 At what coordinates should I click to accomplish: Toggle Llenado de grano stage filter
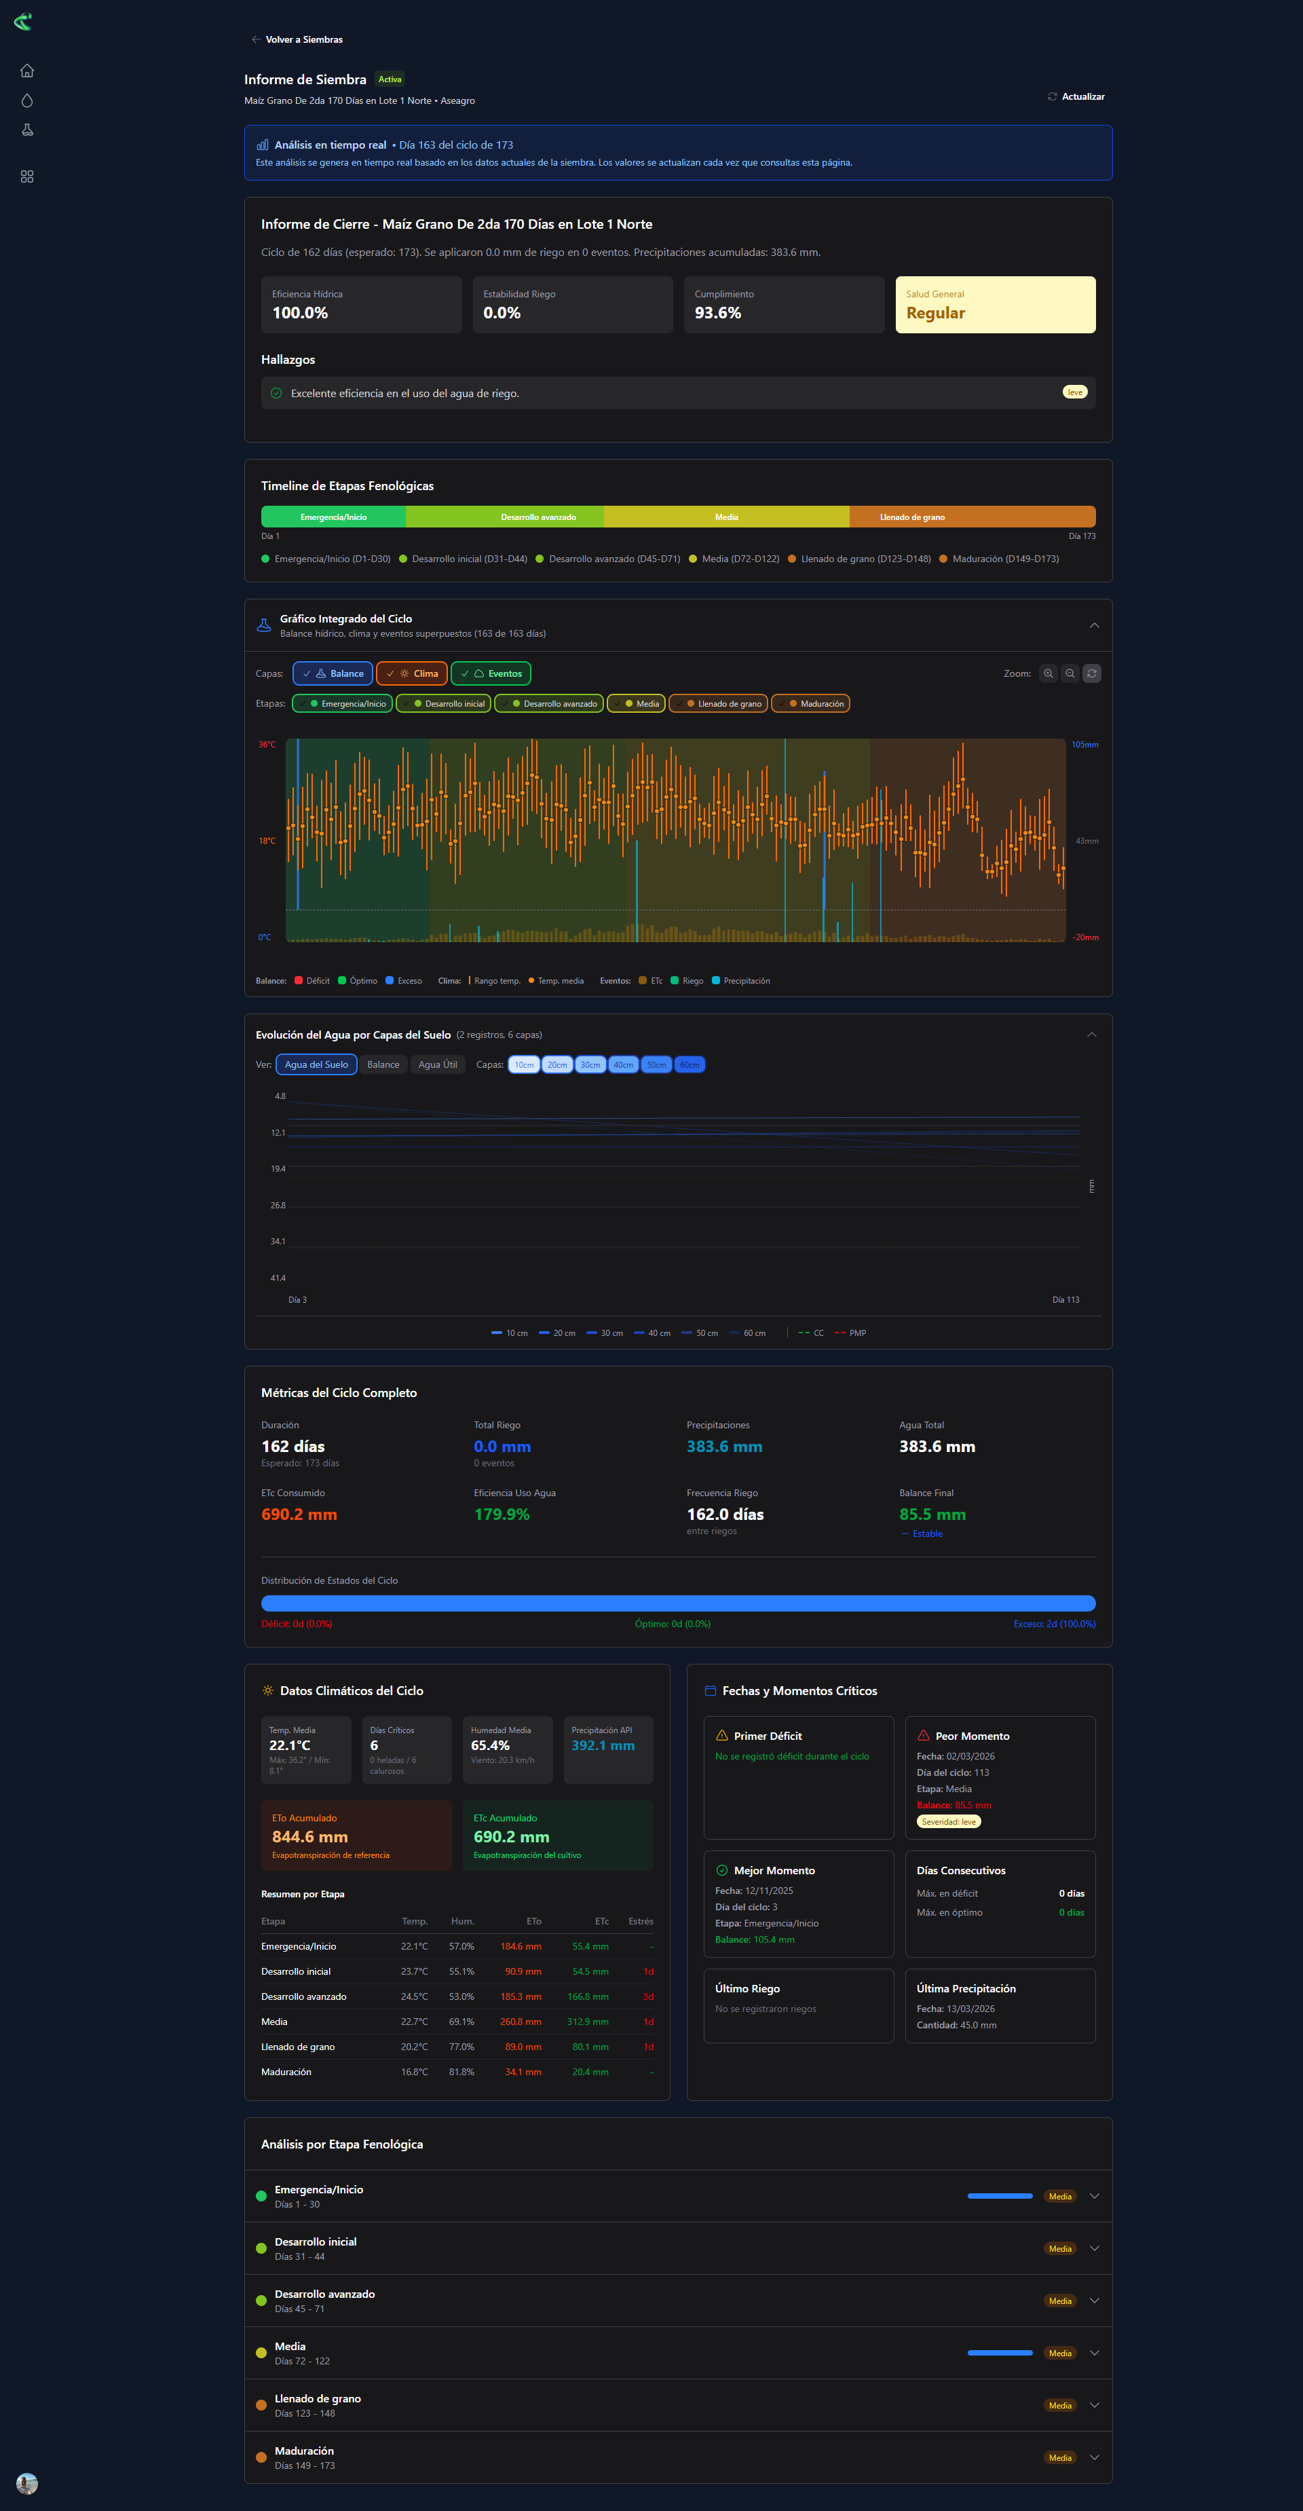click(x=718, y=704)
